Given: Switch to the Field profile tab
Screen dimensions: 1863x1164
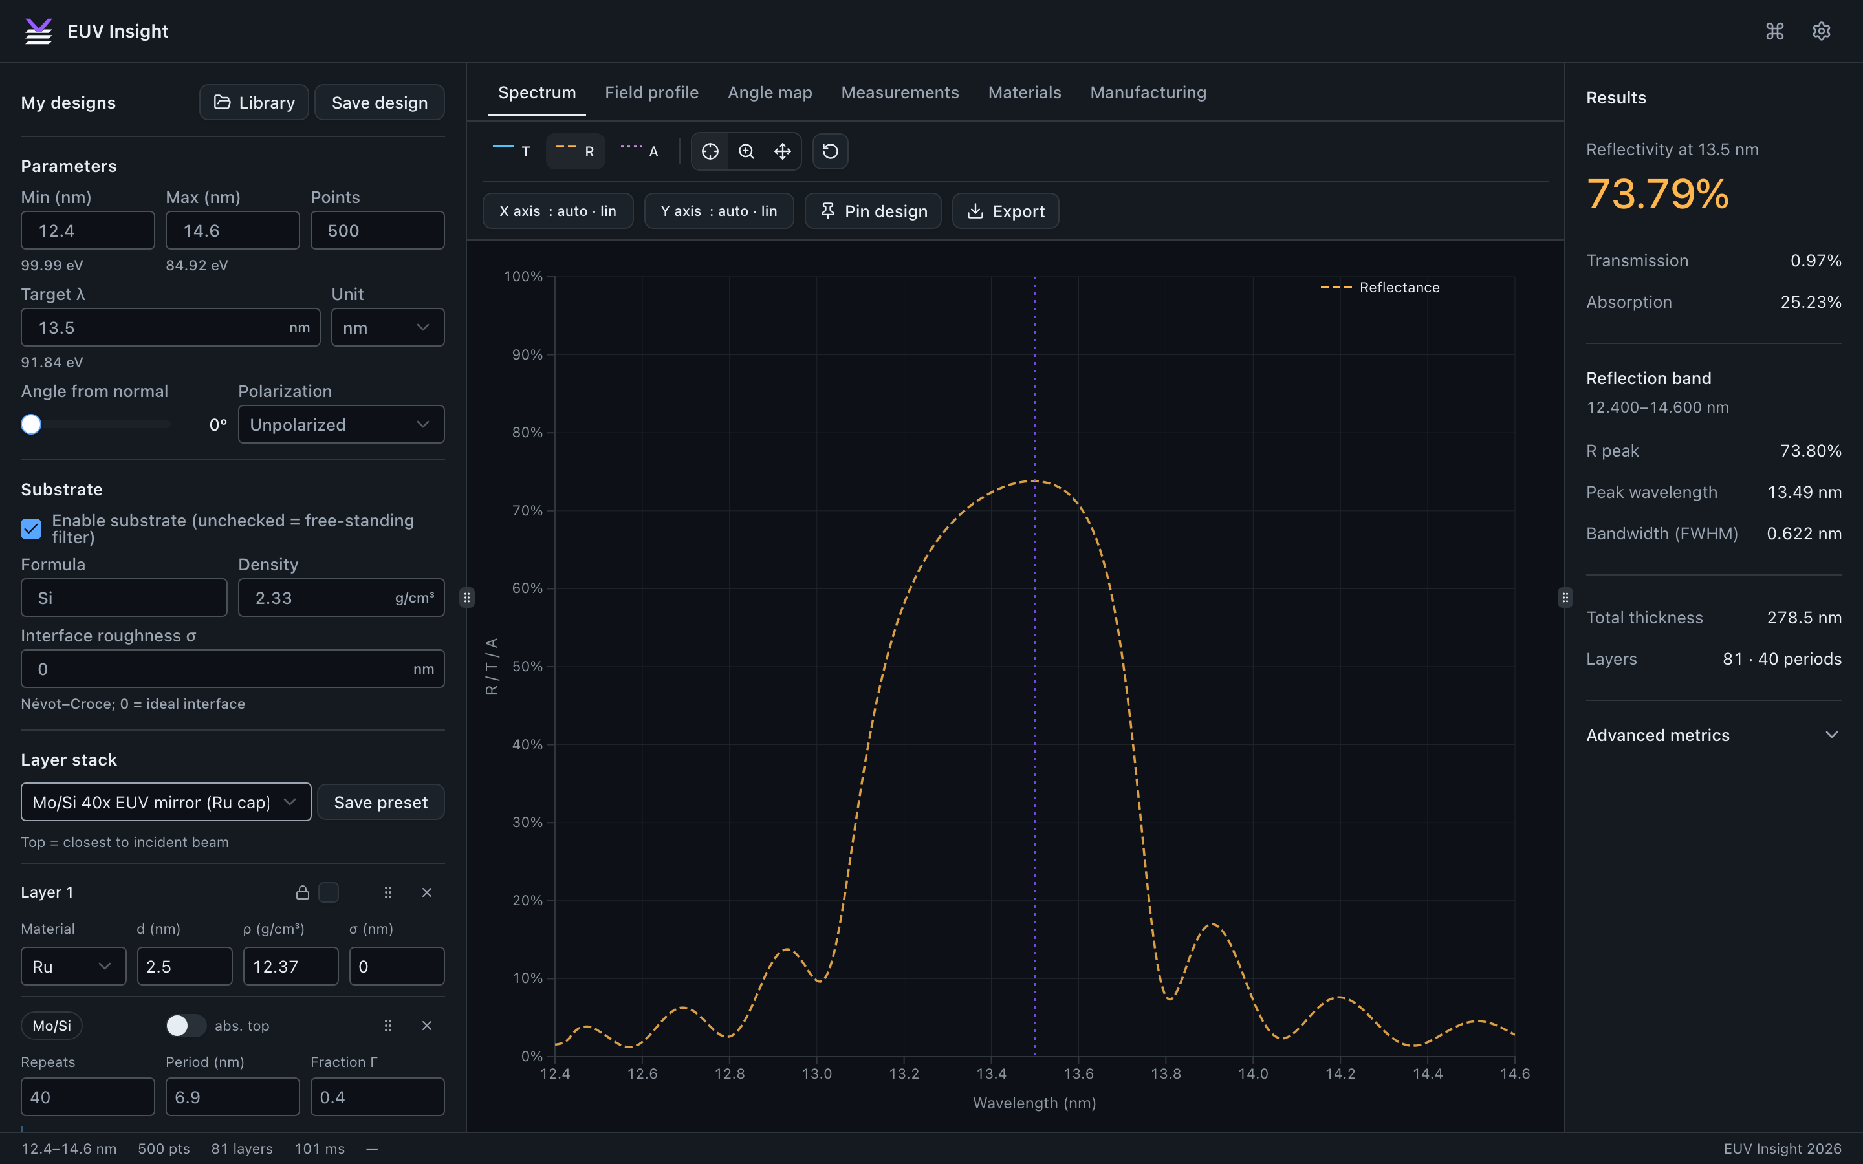Looking at the screenshot, I should tap(651, 92).
